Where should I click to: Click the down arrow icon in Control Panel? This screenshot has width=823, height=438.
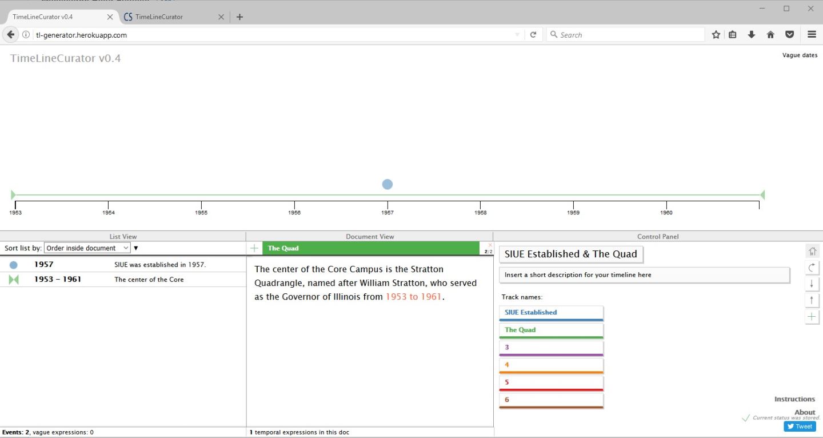pos(812,284)
